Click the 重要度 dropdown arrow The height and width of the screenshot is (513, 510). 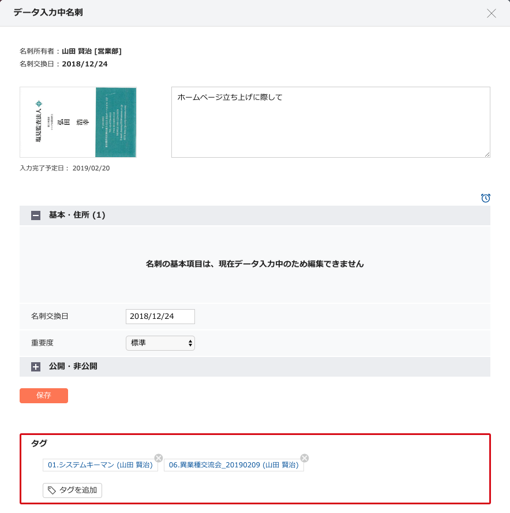[x=190, y=343]
